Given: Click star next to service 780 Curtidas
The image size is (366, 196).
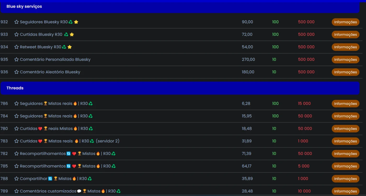Looking at the screenshot, I should (16, 129).
